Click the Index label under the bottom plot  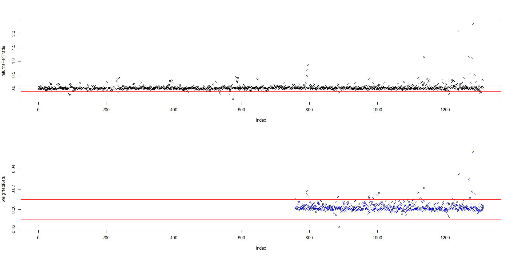point(261,248)
